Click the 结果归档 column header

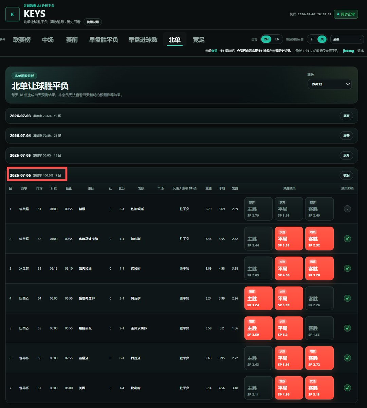pos(347,188)
